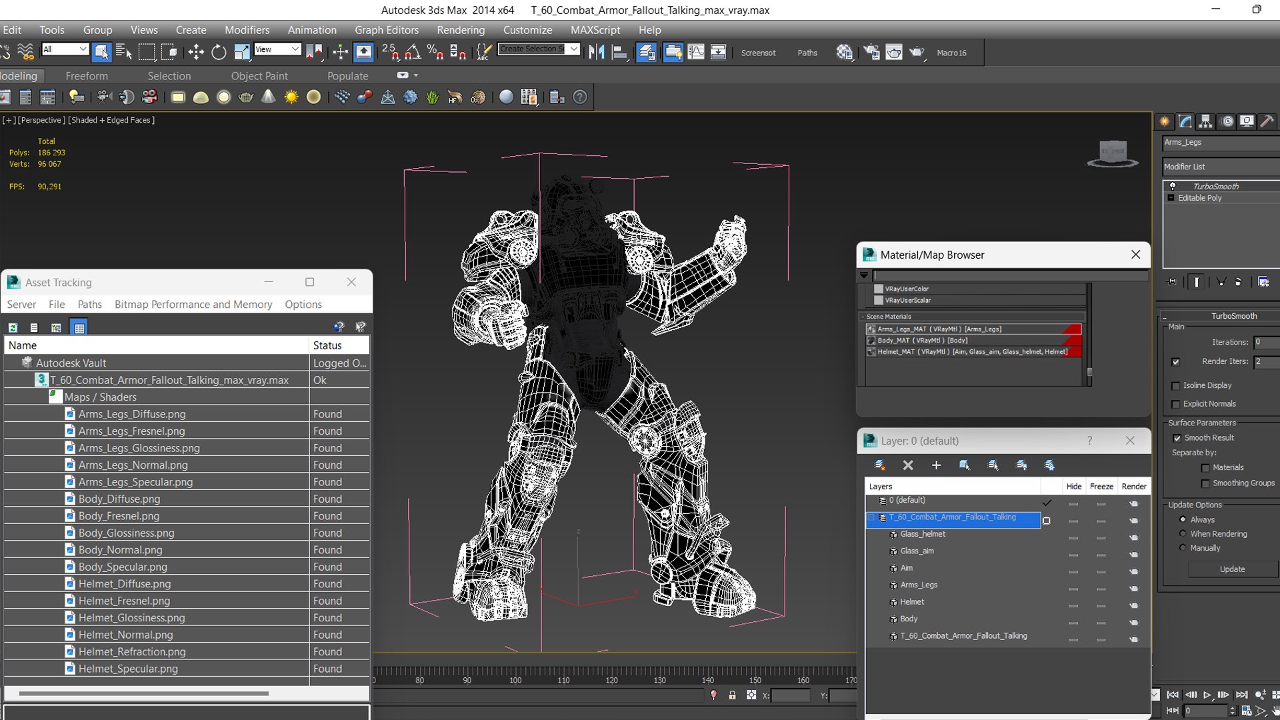Toggle render icon for Glass_helmet layer row
Screen dimensions: 1280x720
click(x=1133, y=537)
